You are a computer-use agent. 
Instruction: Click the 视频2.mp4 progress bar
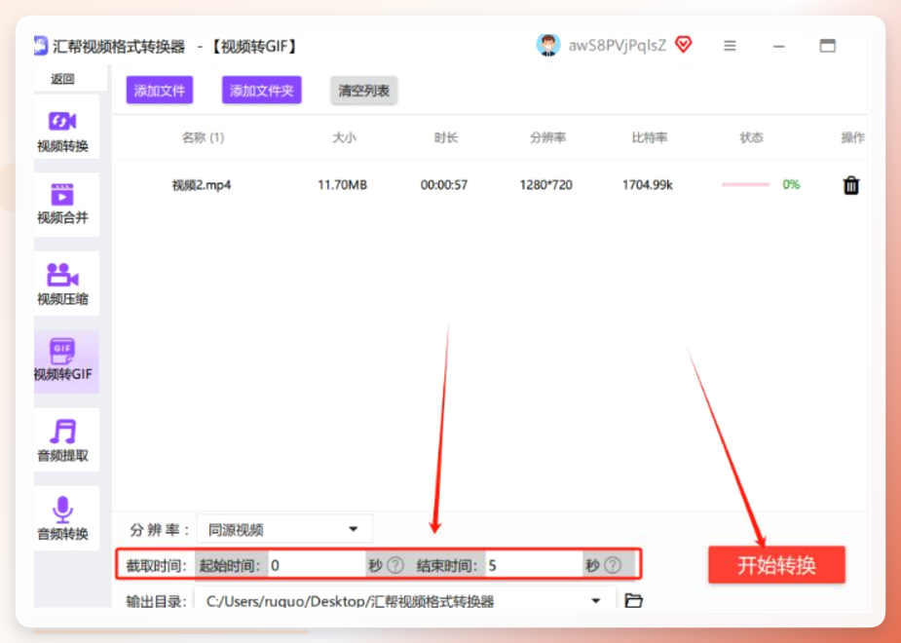tap(746, 184)
